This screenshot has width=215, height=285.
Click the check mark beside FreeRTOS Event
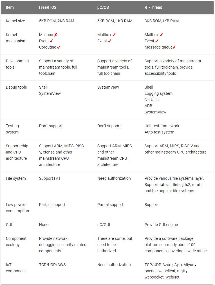51,41
